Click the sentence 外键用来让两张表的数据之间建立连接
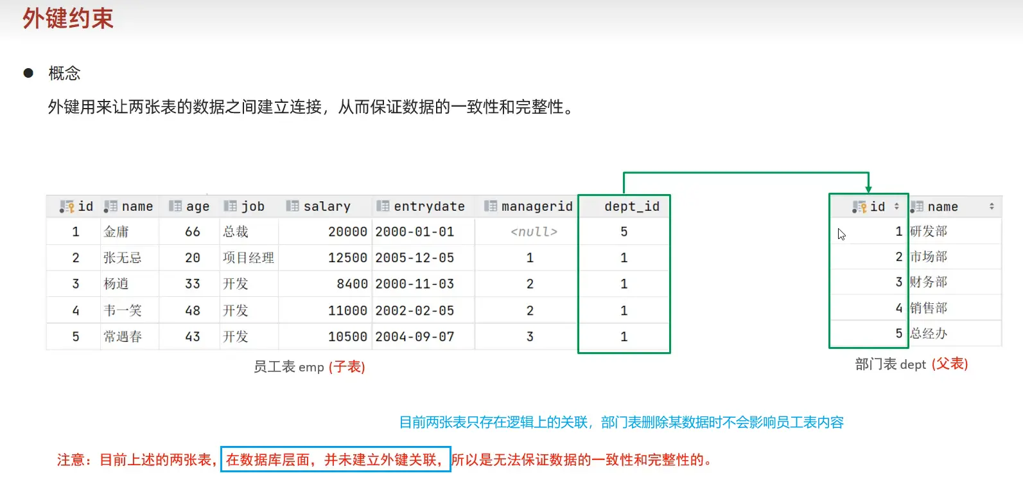This screenshot has width=1023, height=480. pos(185,107)
